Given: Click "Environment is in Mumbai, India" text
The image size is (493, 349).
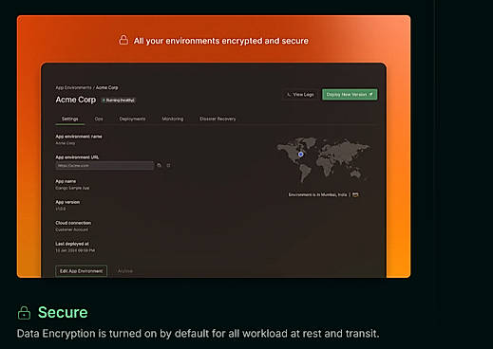Looking at the screenshot, I should [x=317, y=194].
